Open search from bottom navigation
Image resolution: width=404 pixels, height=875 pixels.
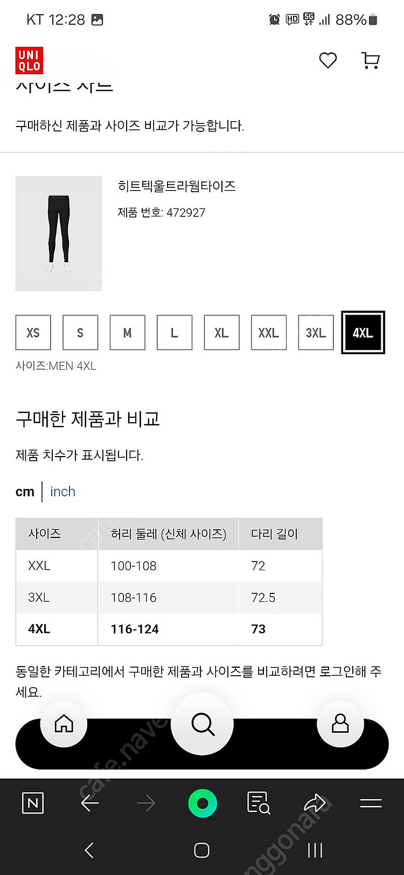pos(202,724)
